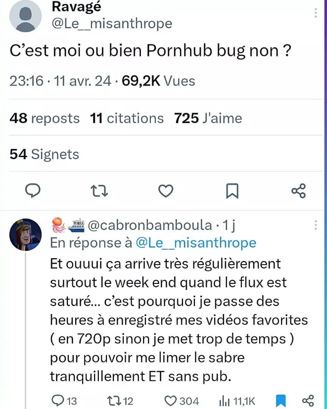
Task: Open more options for cabronbamboula's reply
Action: coord(316,226)
